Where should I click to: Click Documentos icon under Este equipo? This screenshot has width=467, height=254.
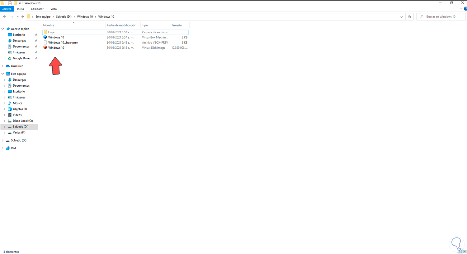[x=10, y=86]
